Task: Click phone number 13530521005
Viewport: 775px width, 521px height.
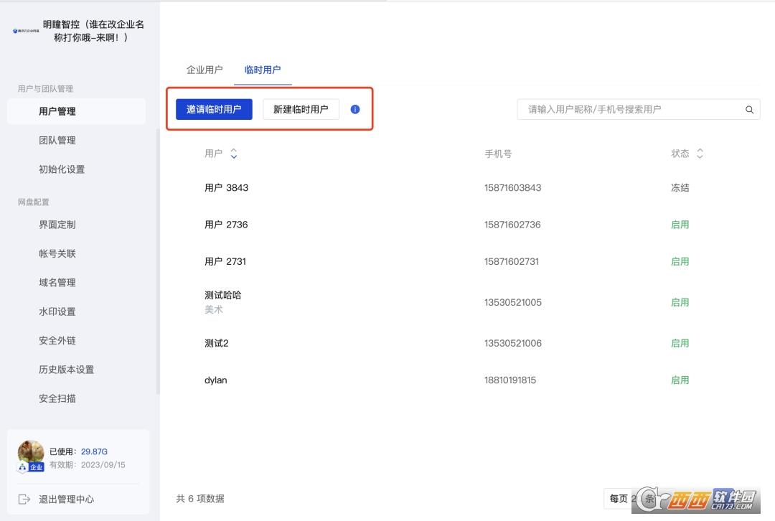Action: coord(513,303)
